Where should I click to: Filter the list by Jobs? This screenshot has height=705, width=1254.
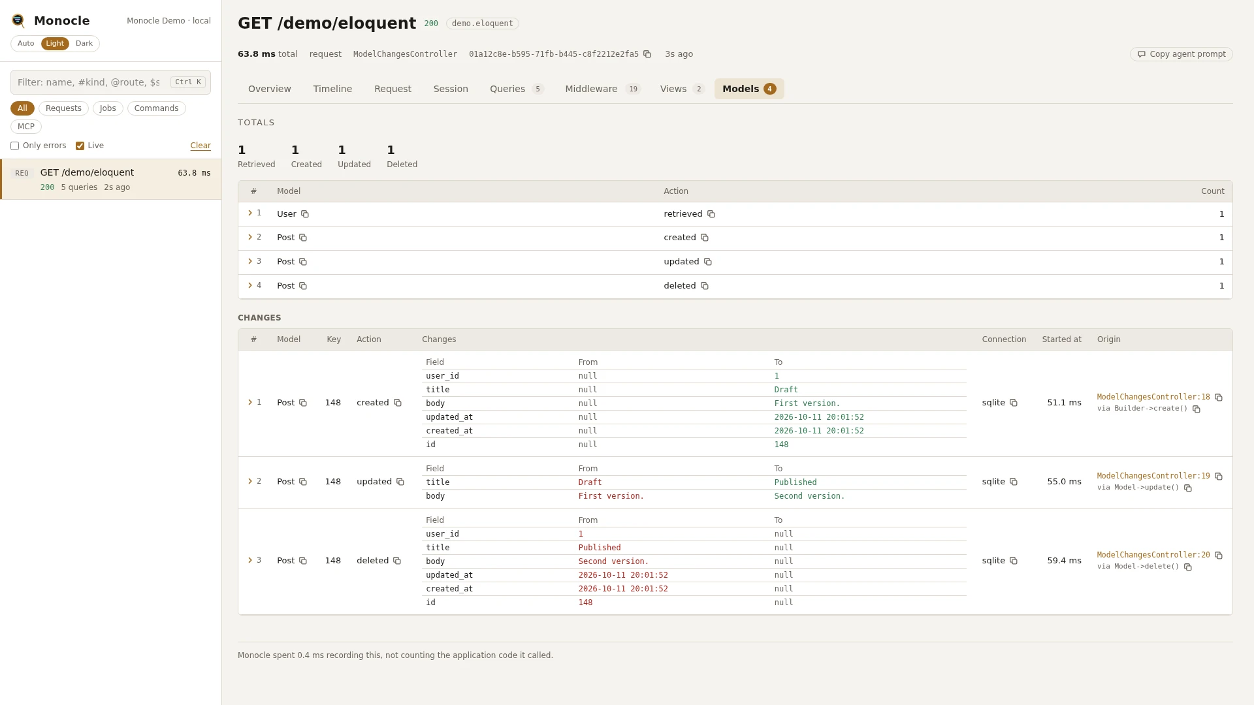point(108,108)
